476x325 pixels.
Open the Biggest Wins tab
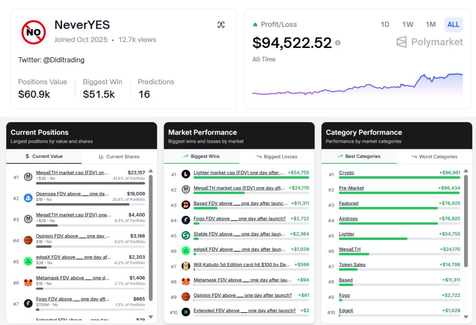(x=202, y=156)
